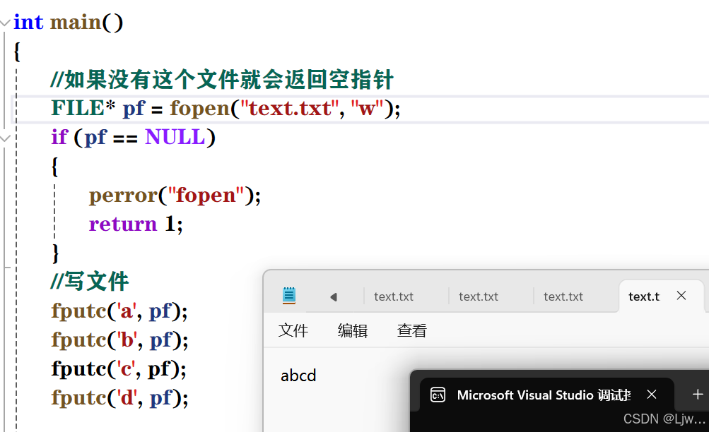The height and width of the screenshot is (432, 709).
Task: Click the if (pf == NULL) line
Action: (x=134, y=138)
